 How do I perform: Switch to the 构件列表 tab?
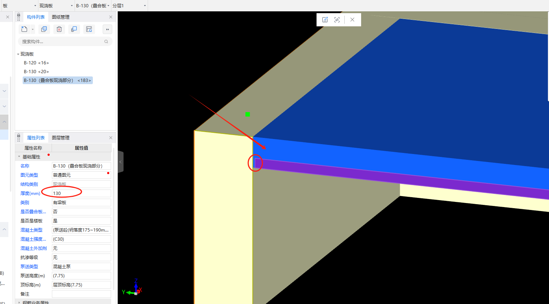pos(36,17)
